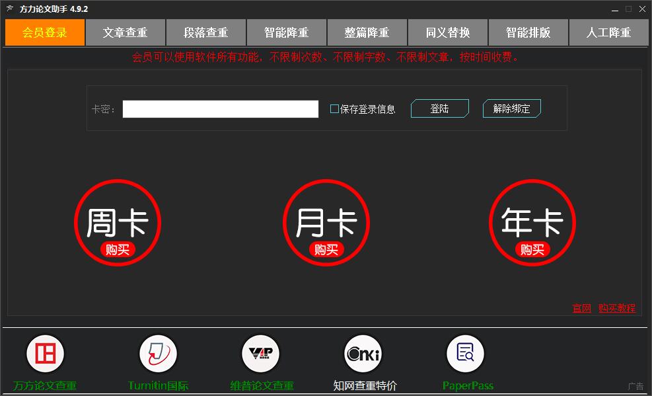Click the 知网查重特价 CNKI icon
The height and width of the screenshot is (396, 652).
363,353
